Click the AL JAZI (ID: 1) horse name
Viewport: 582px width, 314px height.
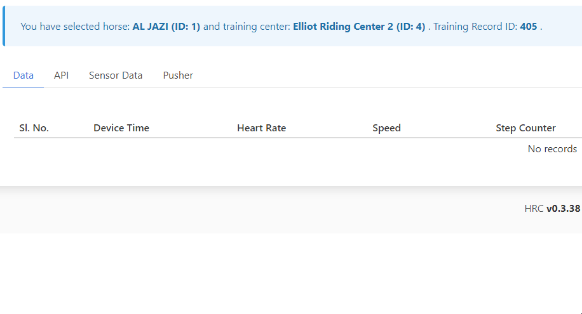pos(166,27)
